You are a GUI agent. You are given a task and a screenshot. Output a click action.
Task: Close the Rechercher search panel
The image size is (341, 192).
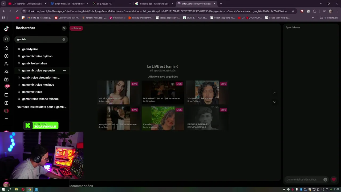64,28
